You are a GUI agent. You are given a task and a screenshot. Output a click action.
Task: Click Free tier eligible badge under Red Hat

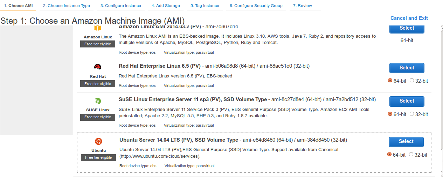(x=98, y=84)
